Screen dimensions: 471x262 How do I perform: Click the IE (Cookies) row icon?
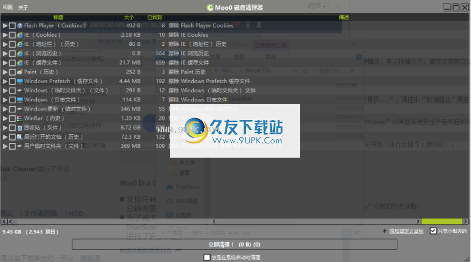20,35
